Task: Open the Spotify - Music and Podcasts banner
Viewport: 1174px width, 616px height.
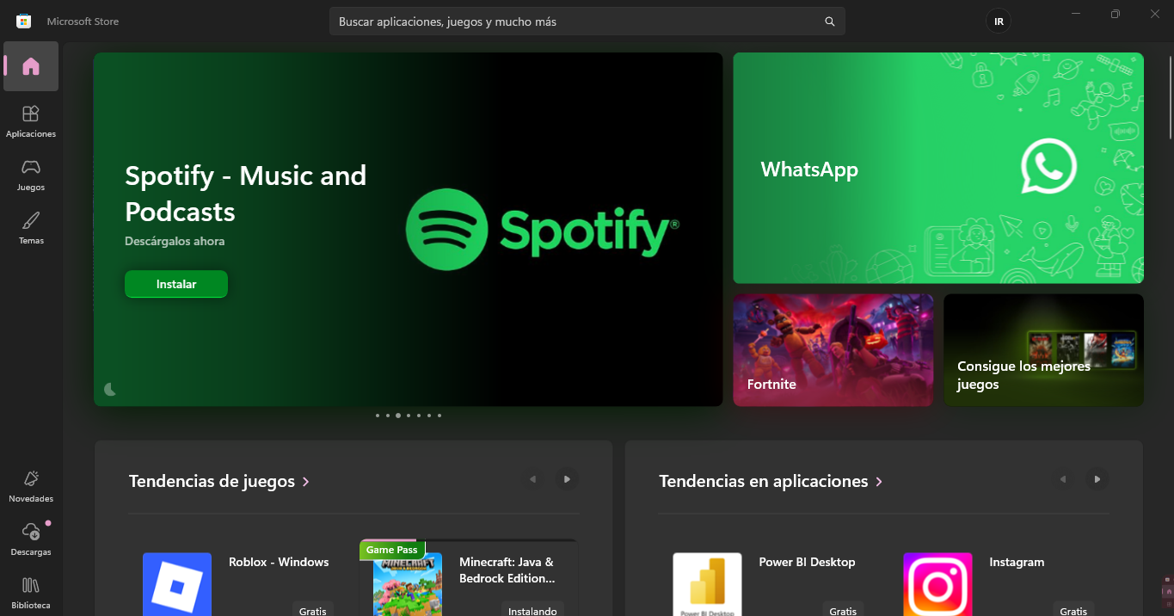Action: pyautogui.click(x=409, y=229)
